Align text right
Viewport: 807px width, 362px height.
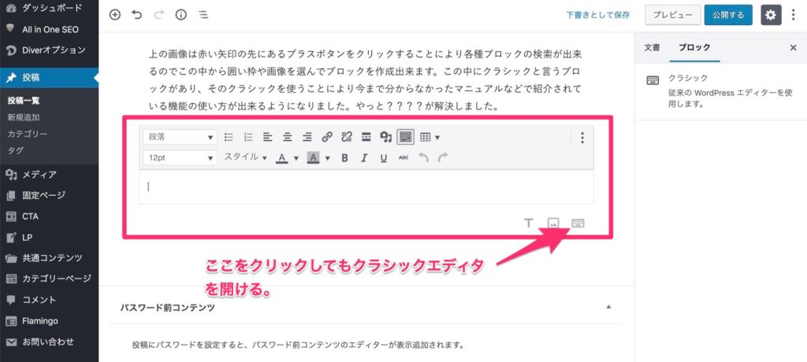tap(307, 137)
